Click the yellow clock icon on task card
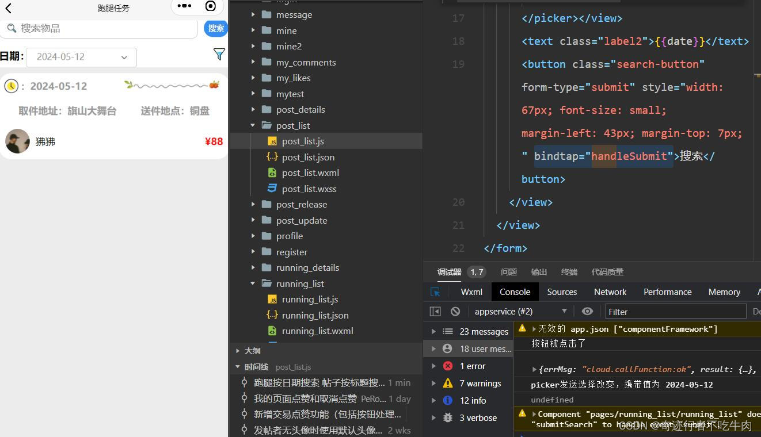Image resolution: width=761 pixels, height=437 pixels. point(11,86)
